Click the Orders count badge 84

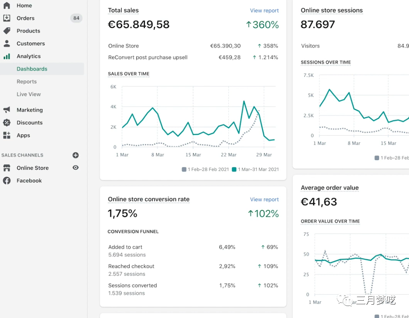[x=76, y=18]
